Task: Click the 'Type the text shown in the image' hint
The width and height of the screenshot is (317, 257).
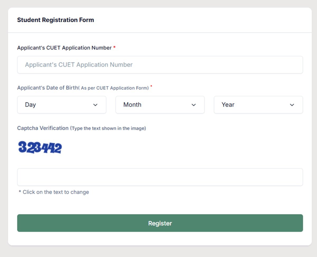Action: click(x=108, y=128)
